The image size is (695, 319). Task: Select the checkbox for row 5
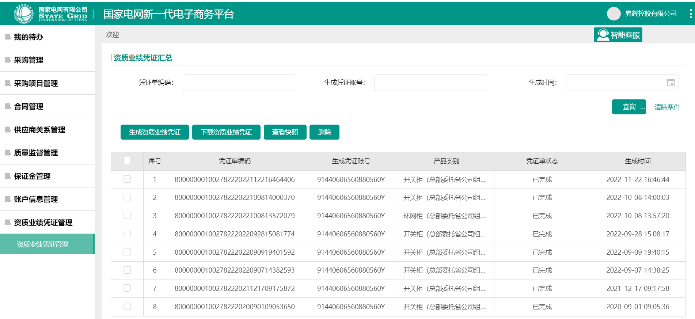(x=127, y=252)
